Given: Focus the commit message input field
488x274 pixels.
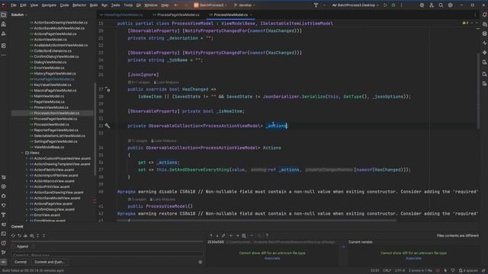Looking at the screenshot, I should point(107,255).
